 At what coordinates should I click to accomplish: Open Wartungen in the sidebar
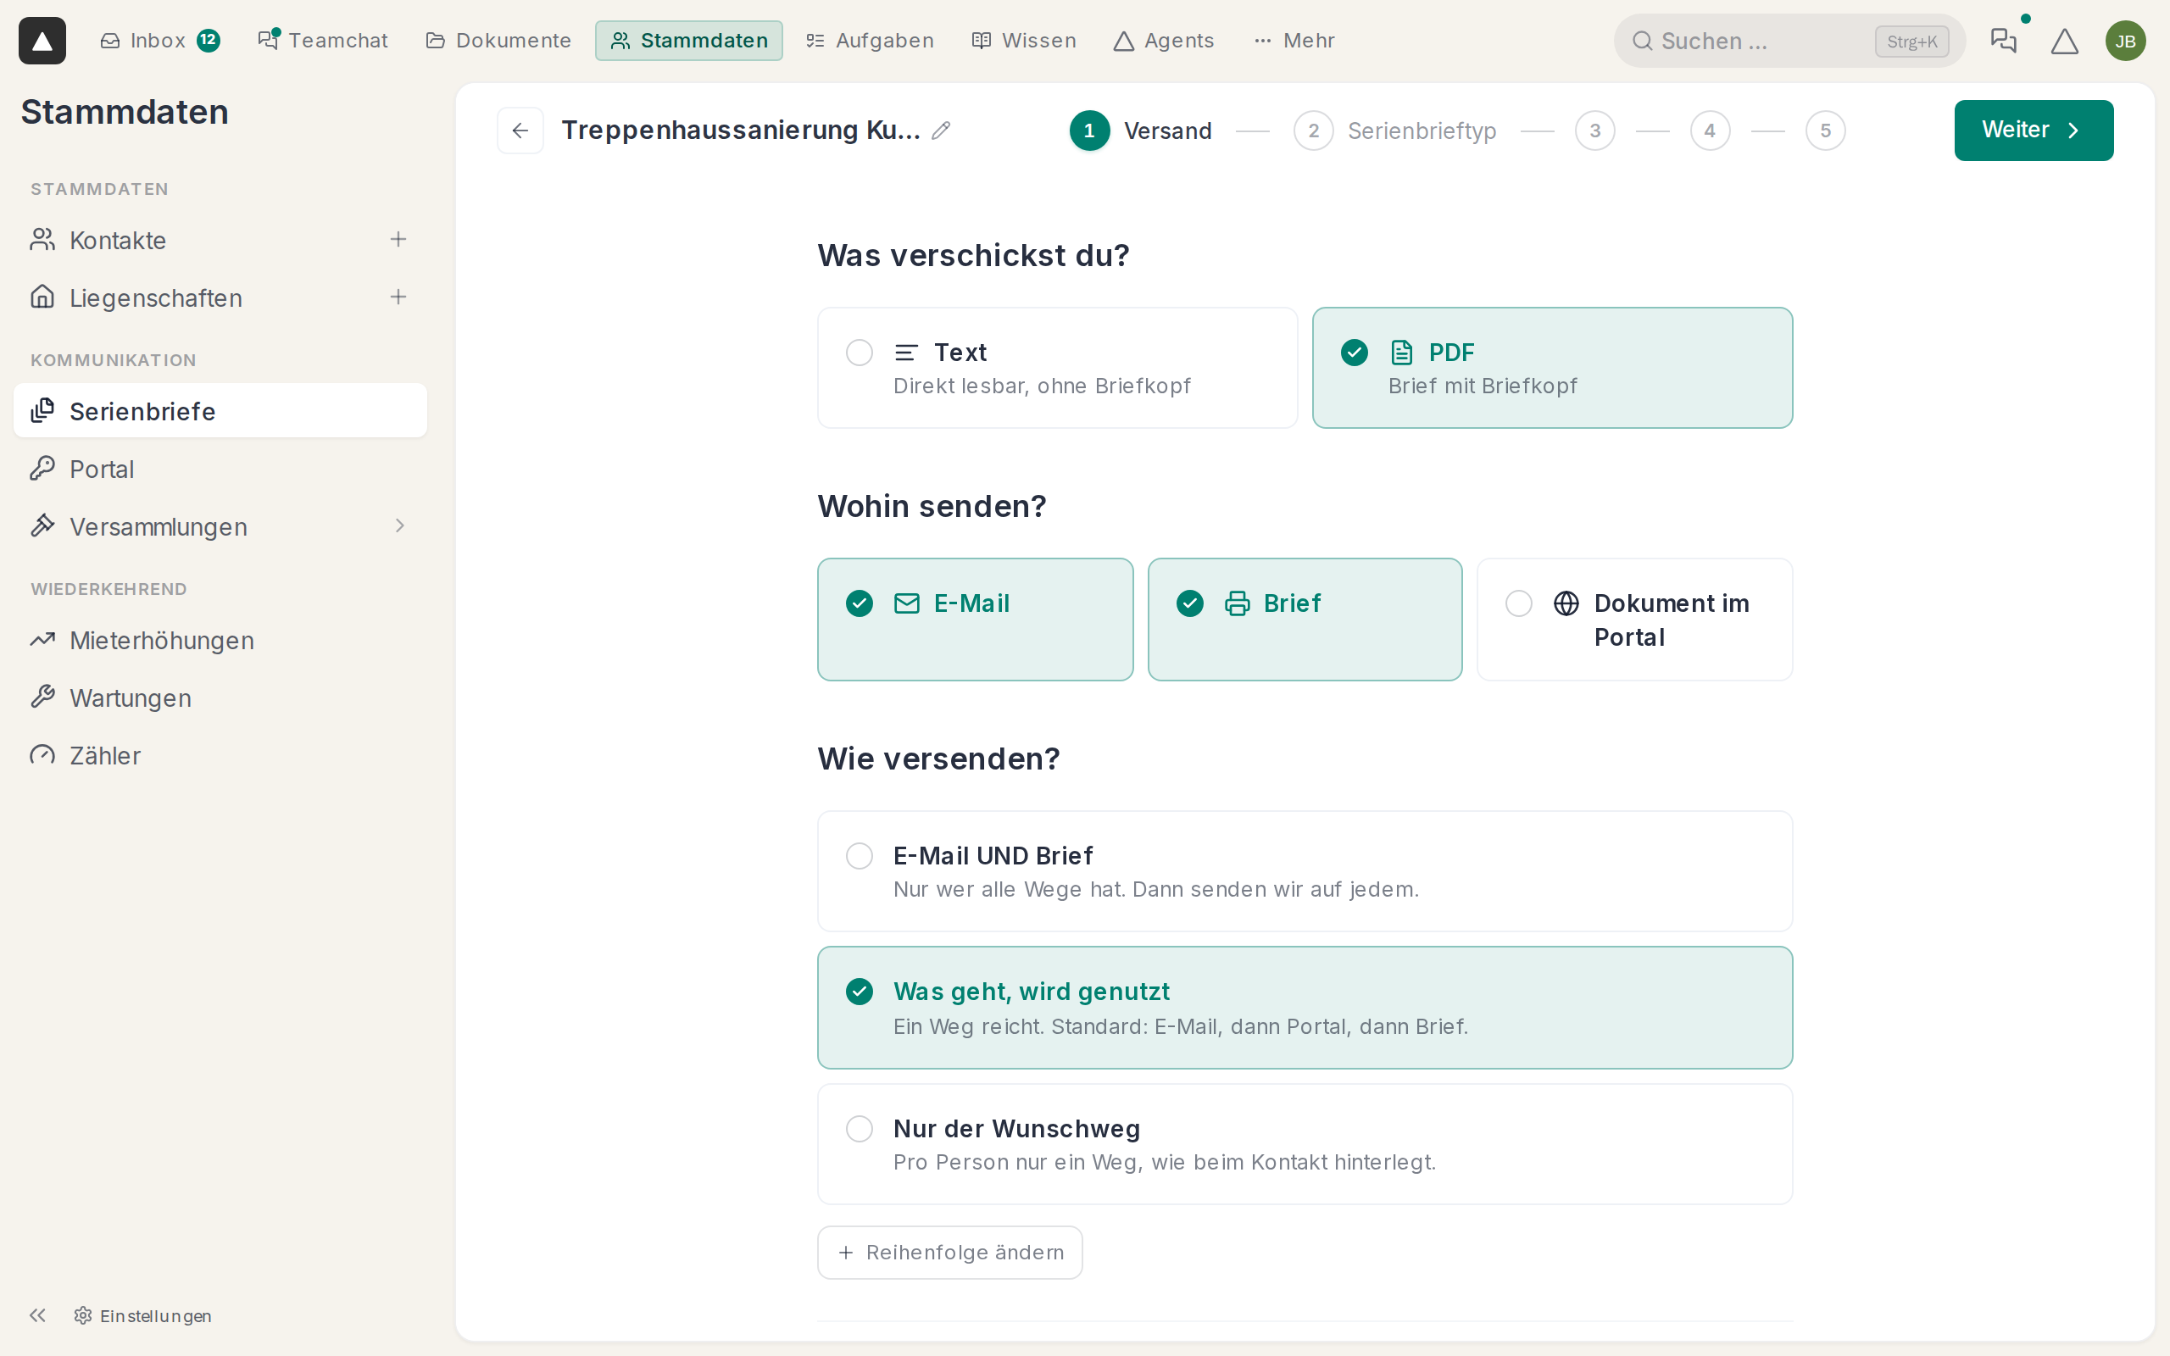[220, 697]
